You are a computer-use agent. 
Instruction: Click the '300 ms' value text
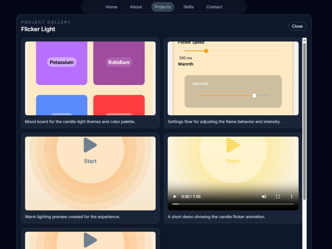(x=186, y=58)
